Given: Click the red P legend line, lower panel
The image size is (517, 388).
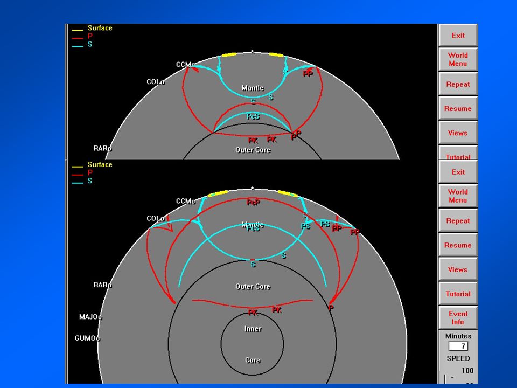Looking at the screenshot, I should pos(78,175).
